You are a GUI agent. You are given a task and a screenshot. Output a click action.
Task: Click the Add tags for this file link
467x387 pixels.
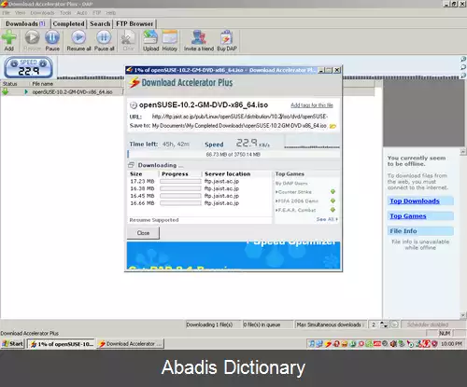(x=312, y=105)
